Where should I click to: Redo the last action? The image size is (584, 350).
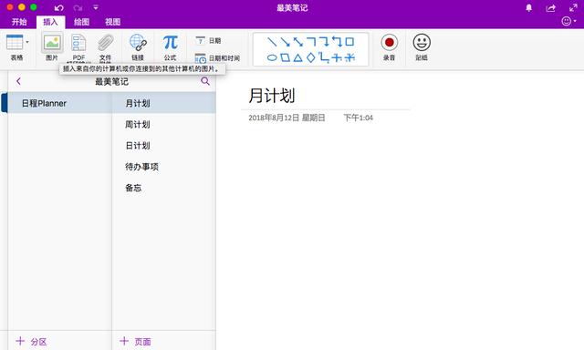[x=78, y=7]
